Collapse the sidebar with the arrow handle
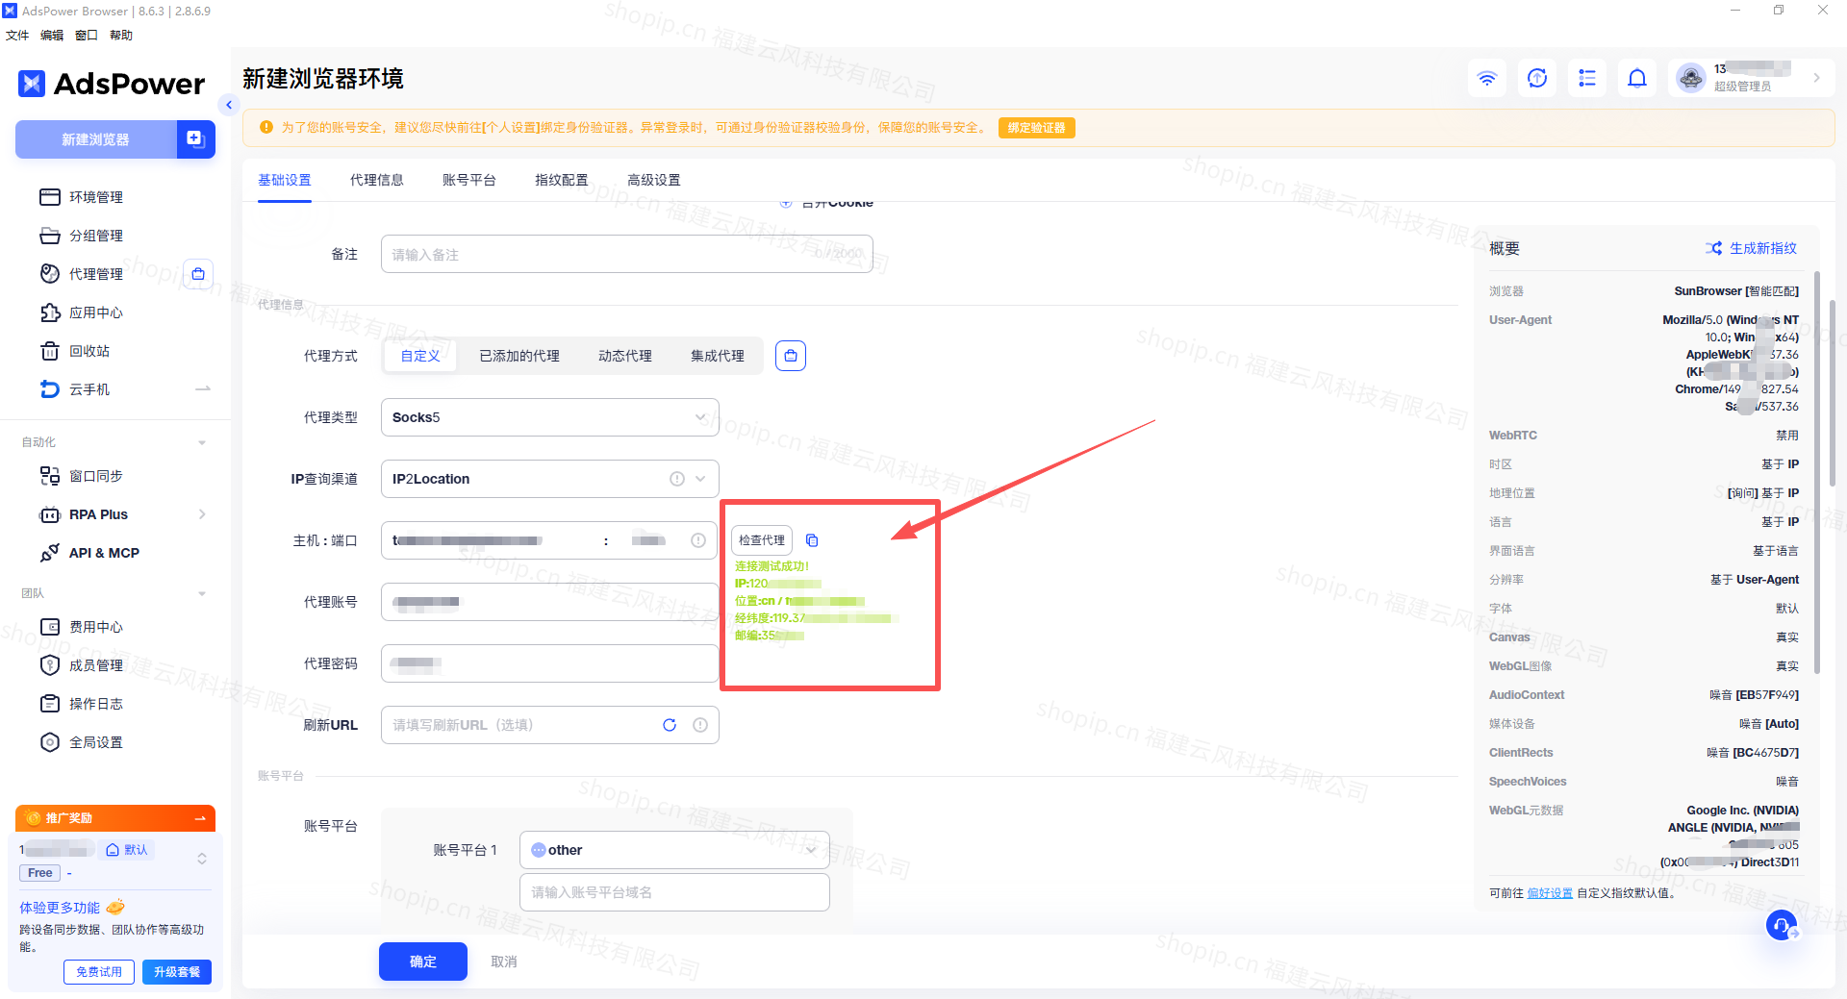 (229, 105)
